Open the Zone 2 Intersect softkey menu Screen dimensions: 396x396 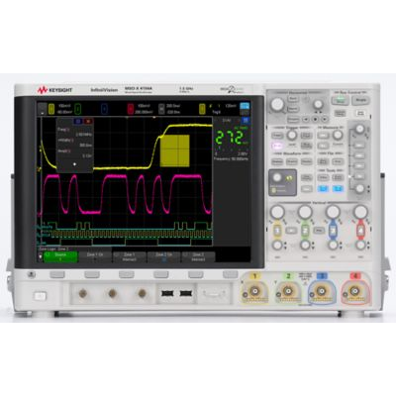(198, 256)
